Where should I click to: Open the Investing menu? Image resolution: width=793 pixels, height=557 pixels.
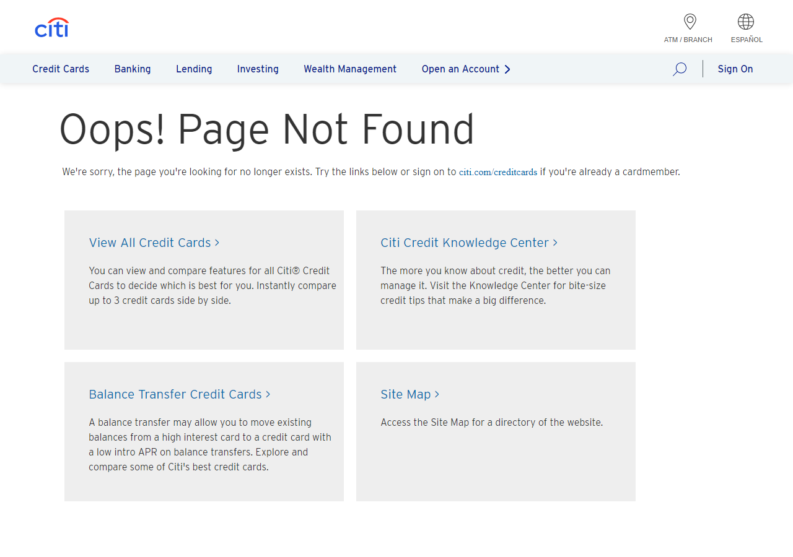tap(258, 69)
